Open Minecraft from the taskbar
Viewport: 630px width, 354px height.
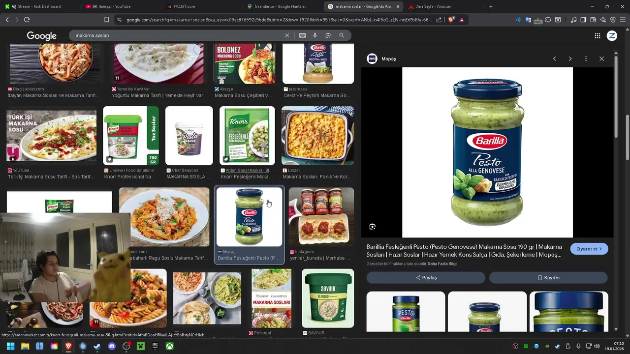coord(140,346)
